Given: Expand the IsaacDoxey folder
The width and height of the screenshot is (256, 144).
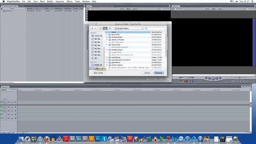Looking at the screenshot, I should point(107,58).
